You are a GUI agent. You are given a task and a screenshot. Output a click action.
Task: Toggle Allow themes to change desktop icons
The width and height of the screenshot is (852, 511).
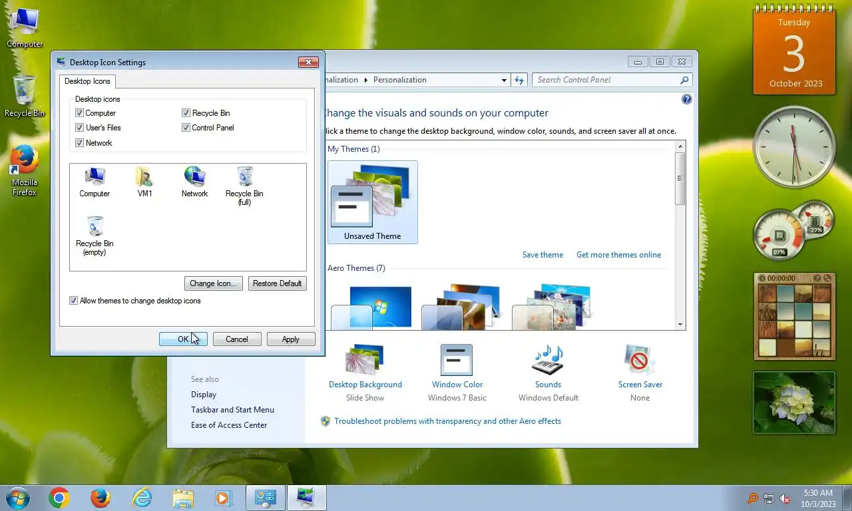(x=74, y=301)
